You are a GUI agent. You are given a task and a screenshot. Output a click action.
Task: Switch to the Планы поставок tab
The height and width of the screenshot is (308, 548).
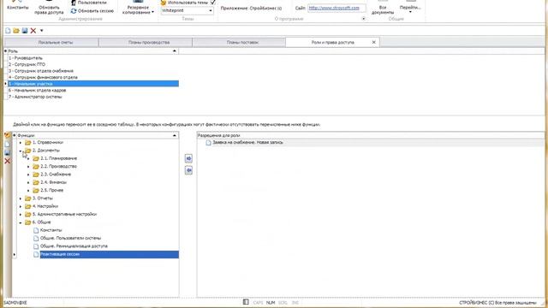point(239,42)
